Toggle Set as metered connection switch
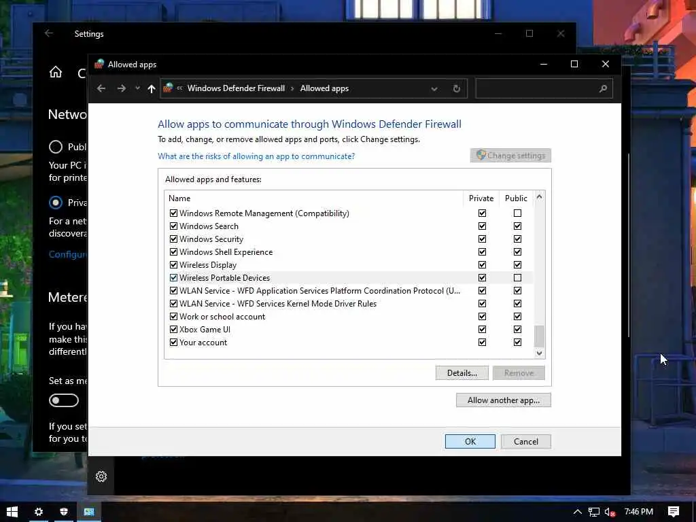The width and height of the screenshot is (696, 522). coord(64,400)
